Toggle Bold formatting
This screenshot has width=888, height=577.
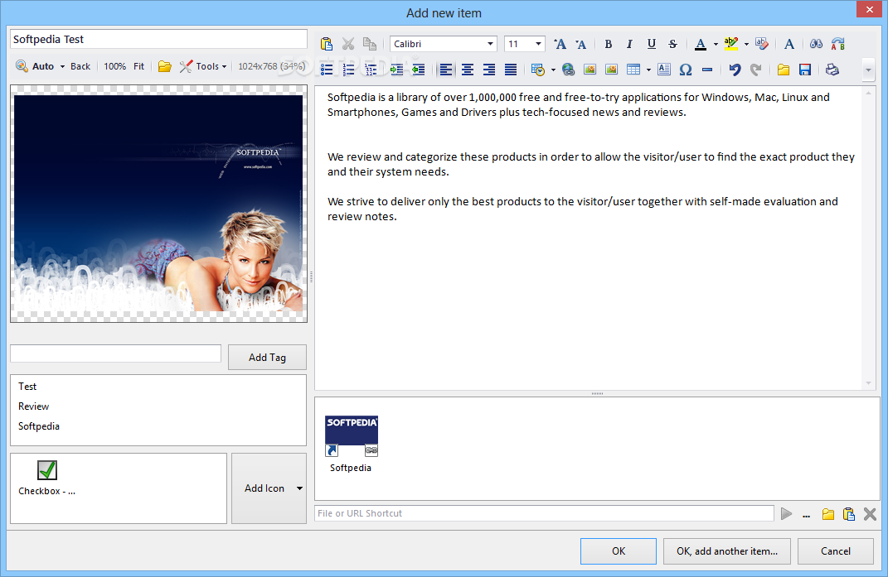(x=609, y=44)
